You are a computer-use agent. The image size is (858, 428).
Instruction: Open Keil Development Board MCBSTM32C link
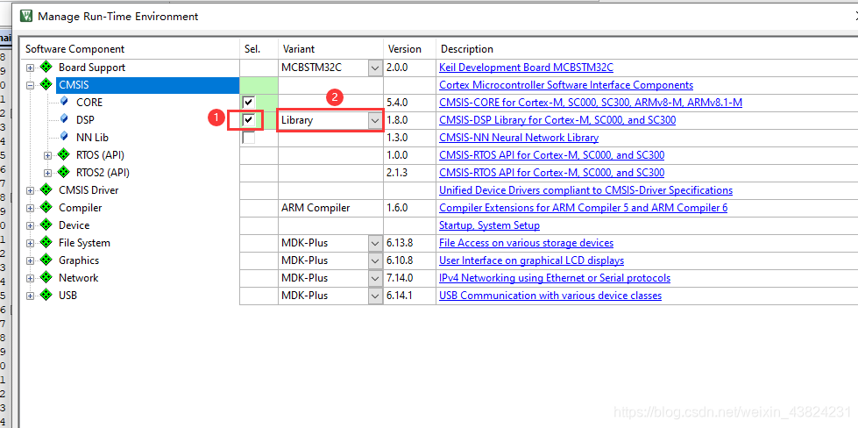(526, 68)
